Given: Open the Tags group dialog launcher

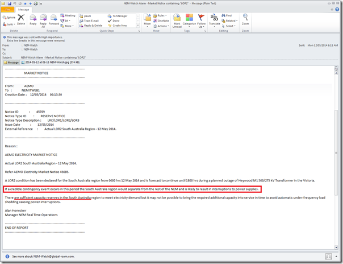Looking at the screenshot, I should pyautogui.click(x=205, y=31).
